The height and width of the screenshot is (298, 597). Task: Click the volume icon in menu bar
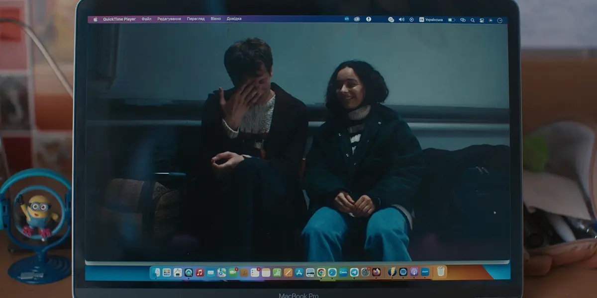click(x=401, y=19)
